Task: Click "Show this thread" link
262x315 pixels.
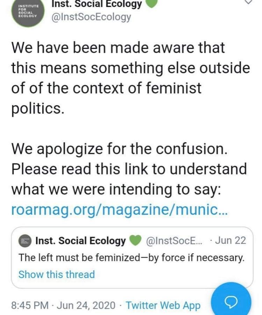Action: coord(56,274)
